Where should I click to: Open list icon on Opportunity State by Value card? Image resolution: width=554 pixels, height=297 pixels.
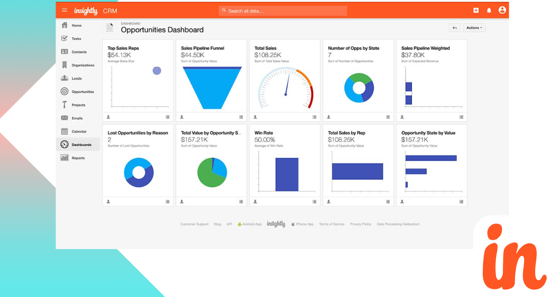(461, 202)
